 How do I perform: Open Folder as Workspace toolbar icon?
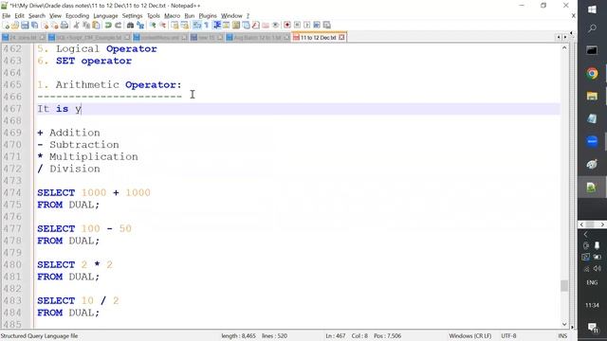266,26
